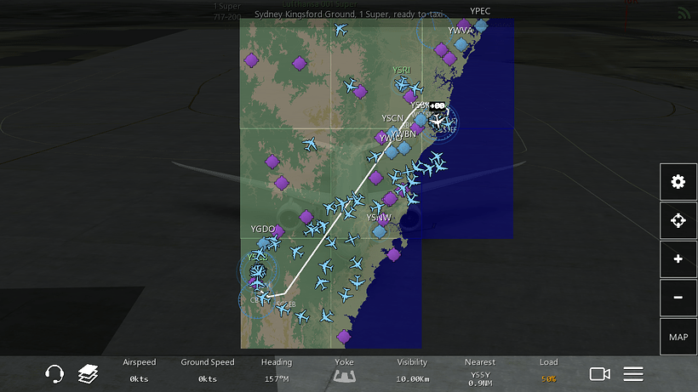Open the settings gear button
Viewport: 698px width, 392px height.
point(678,181)
